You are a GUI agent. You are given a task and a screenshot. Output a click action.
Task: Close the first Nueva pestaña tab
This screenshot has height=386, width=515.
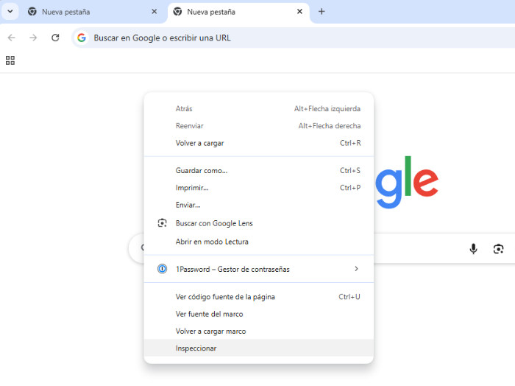coord(154,12)
